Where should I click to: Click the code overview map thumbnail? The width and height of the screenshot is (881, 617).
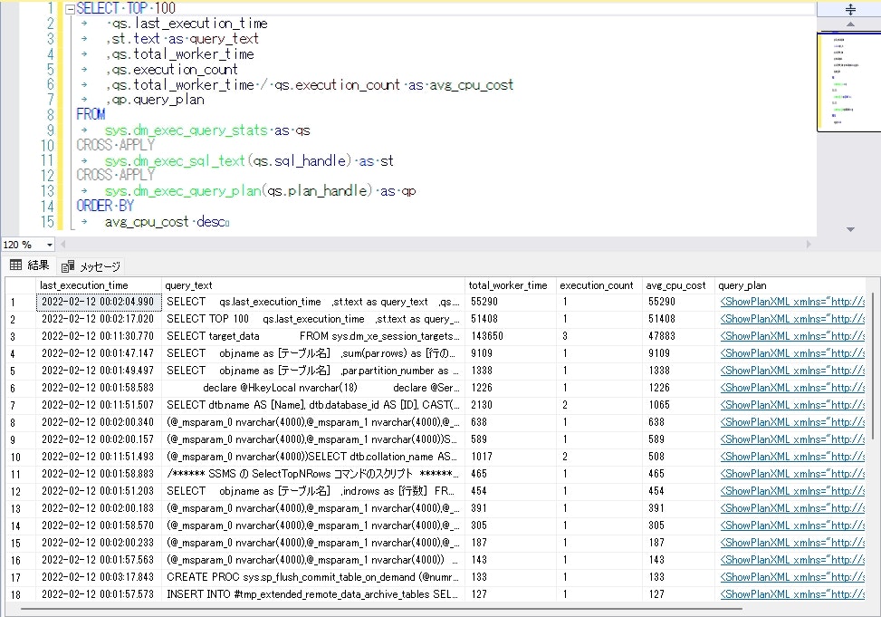click(848, 82)
